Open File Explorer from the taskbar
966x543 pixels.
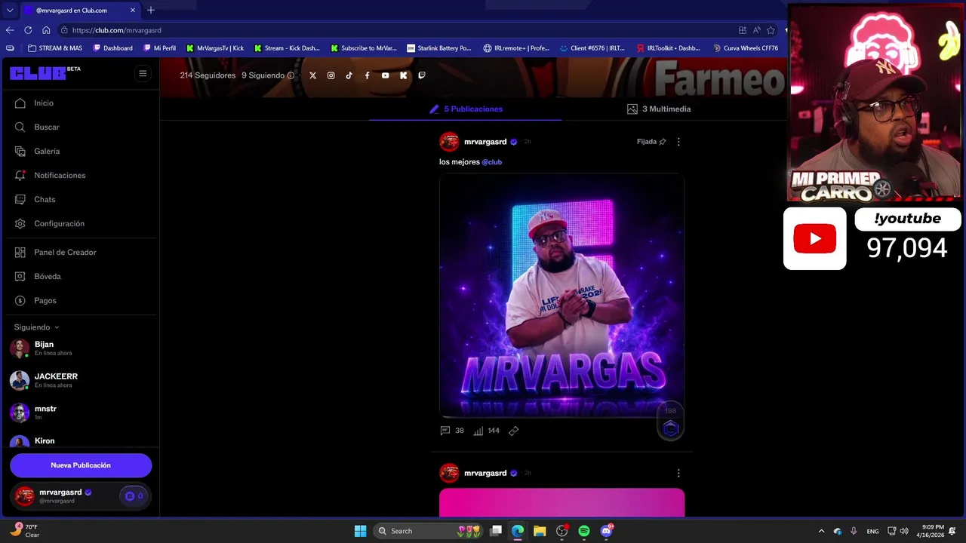[540, 531]
